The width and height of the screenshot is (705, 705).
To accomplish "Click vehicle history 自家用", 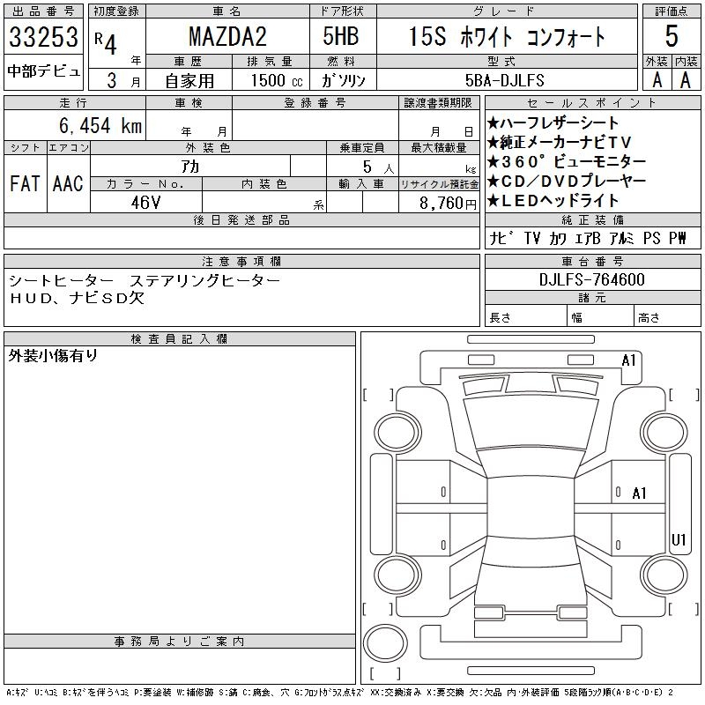I will [x=189, y=81].
